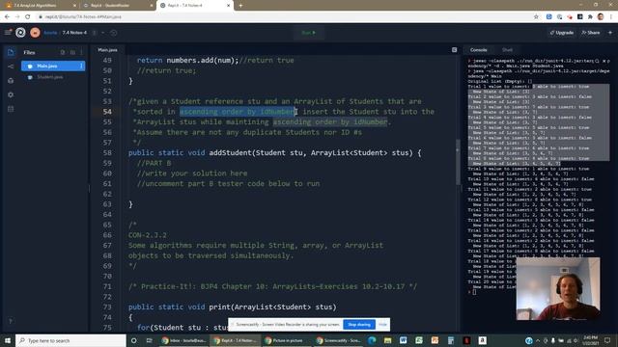
Task: Select the Repl.it 7.4 Notes-4 browser tab
Action: [195, 6]
